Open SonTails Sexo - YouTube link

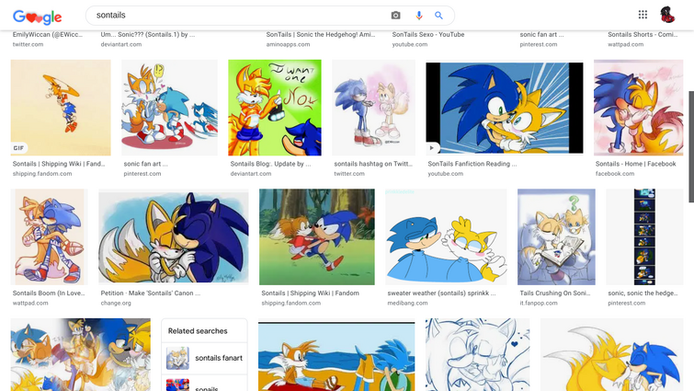(428, 35)
